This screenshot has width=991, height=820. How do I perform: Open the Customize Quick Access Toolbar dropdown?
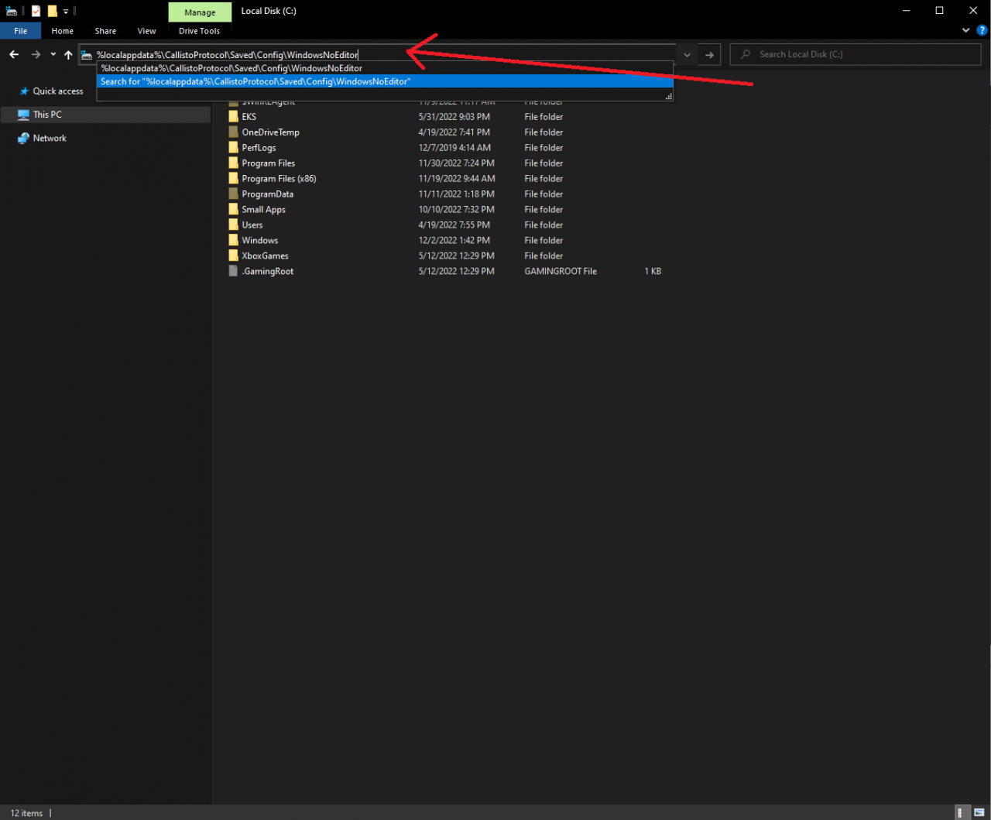coord(66,12)
